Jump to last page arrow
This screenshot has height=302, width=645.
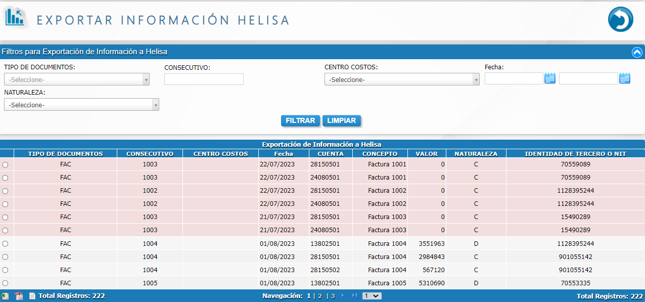[354, 296]
